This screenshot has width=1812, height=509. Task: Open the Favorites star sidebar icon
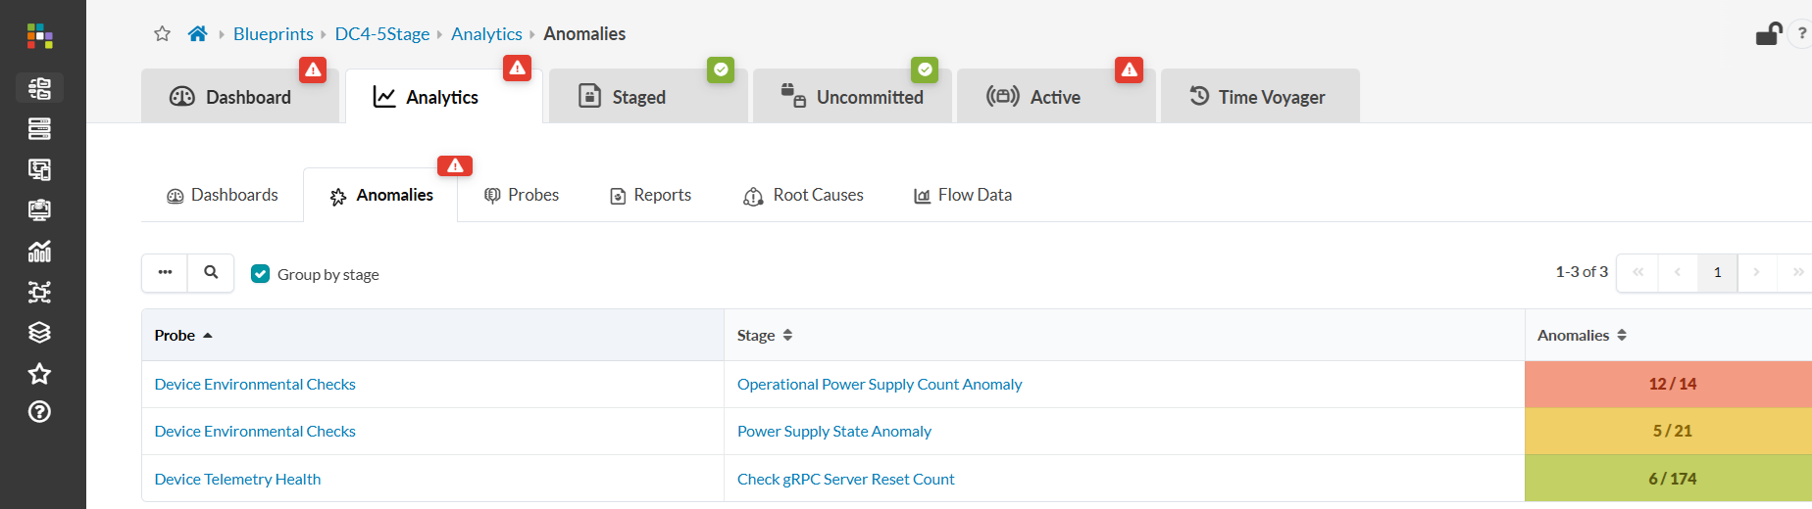click(x=39, y=373)
